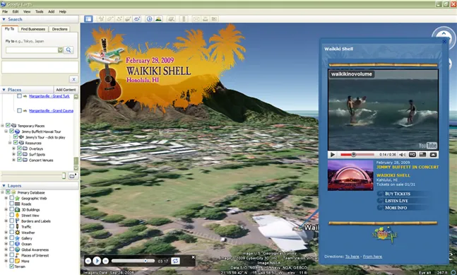Image resolution: width=457 pixels, height=275 pixels.
Task: Click the historical imagery clock icon
Action: [x=149, y=19]
